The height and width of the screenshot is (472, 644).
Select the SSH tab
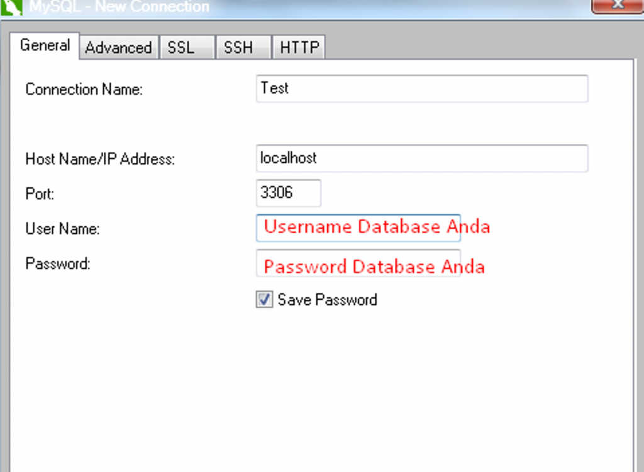click(242, 47)
